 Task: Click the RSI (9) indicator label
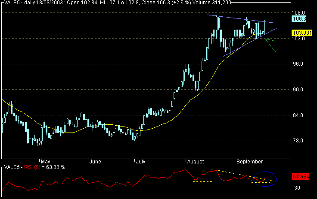click(x=32, y=167)
